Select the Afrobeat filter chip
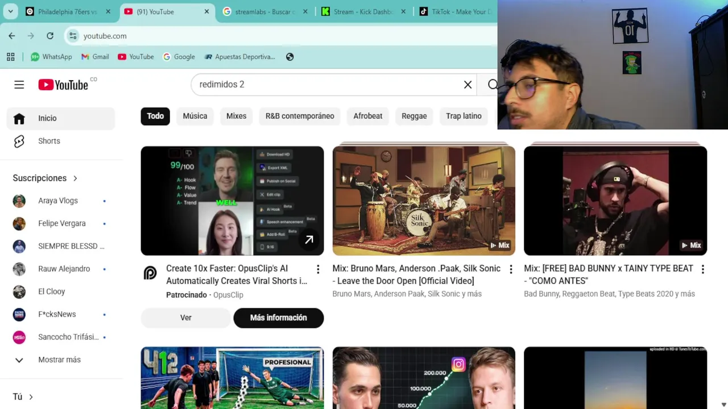728x409 pixels. [368, 116]
